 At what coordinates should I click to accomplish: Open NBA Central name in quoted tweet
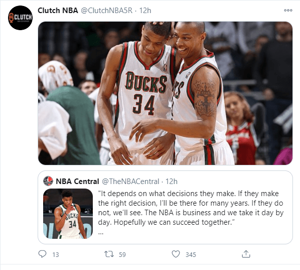click(77, 181)
